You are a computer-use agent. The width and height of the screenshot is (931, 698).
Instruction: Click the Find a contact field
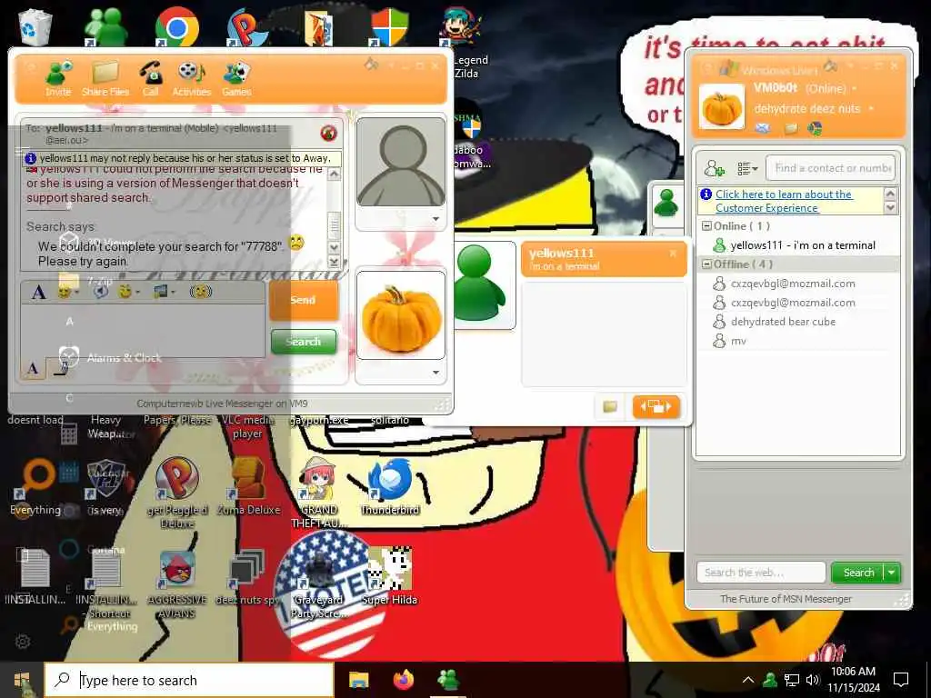point(831,168)
